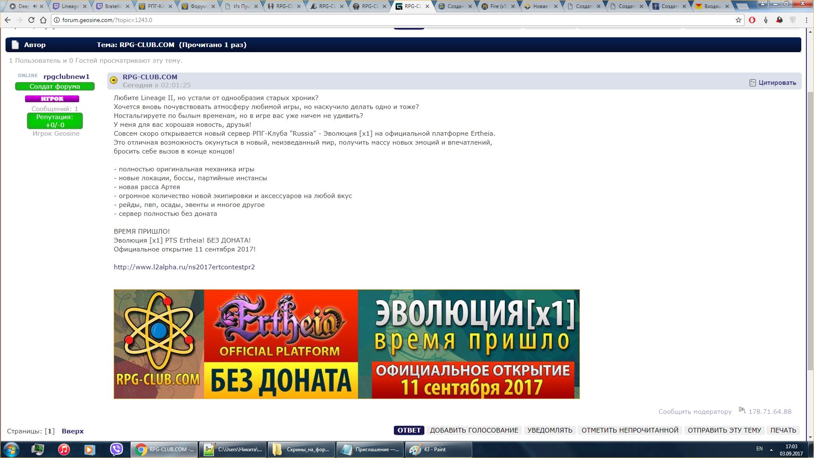Open IP address 178.71.64.88 link
Image resolution: width=814 pixels, height=458 pixels.
[x=770, y=411]
